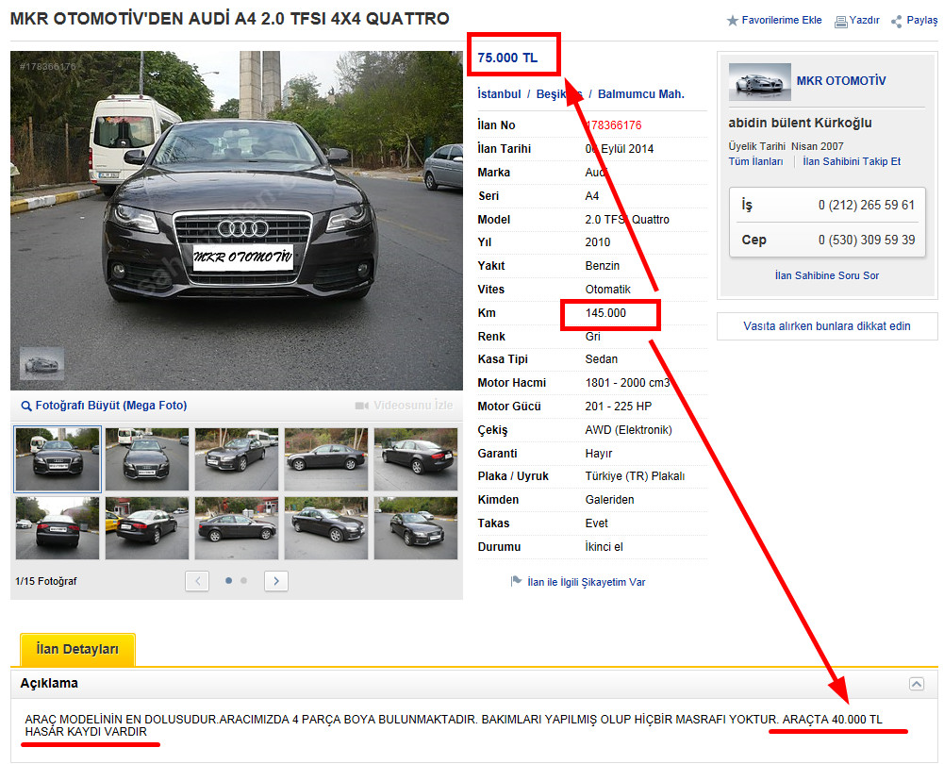
Task: Select fourth thumbnail showing side profile
Action: (x=326, y=459)
